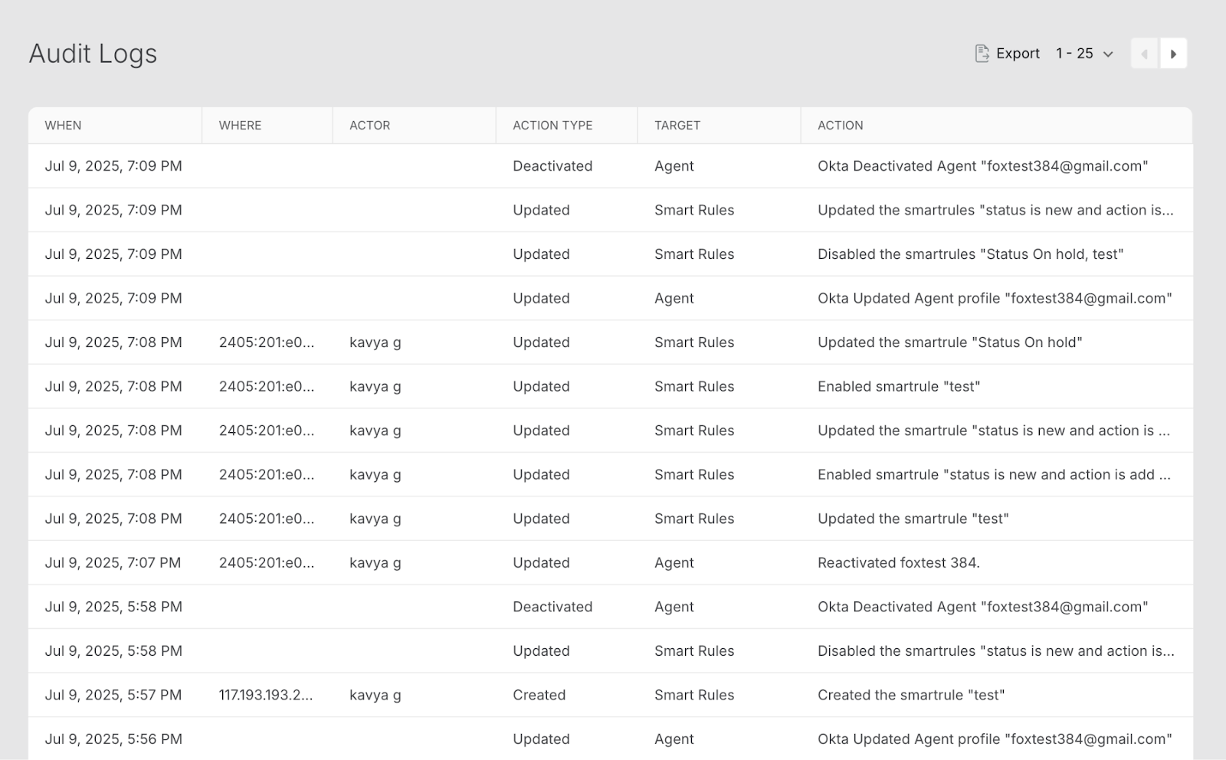
Task: Open the 1 - 25 page size dropdown
Action: [x=1084, y=54]
